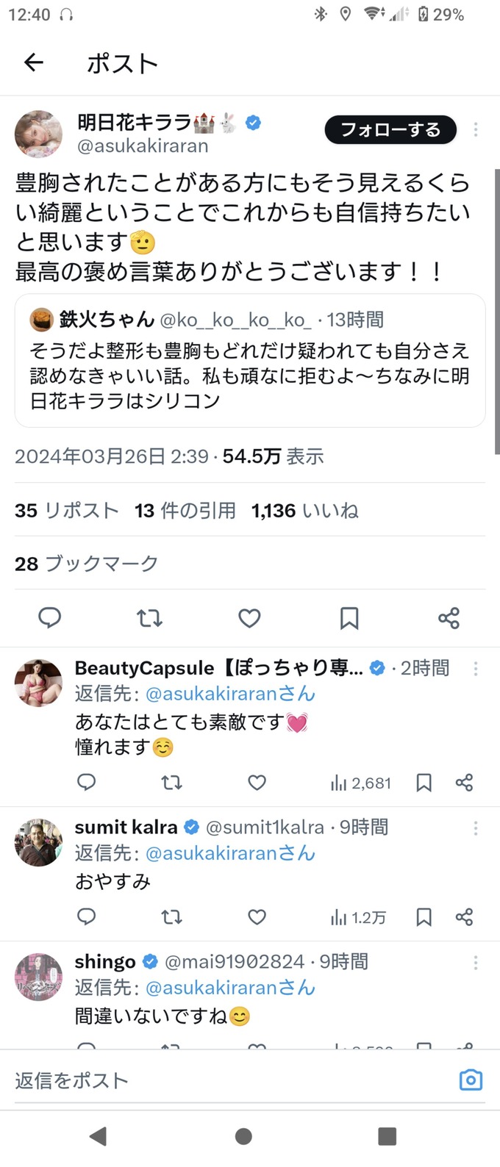Open the main post's three-dot menu
The width and height of the screenshot is (500, 1167).
[x=476, y=129]
